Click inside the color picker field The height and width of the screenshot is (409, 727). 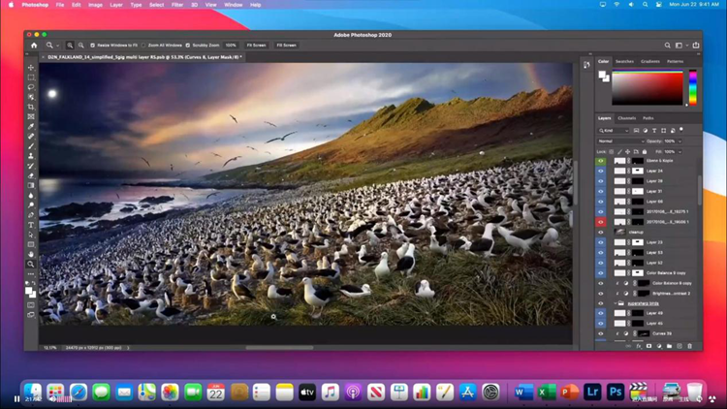coord(648,88)
